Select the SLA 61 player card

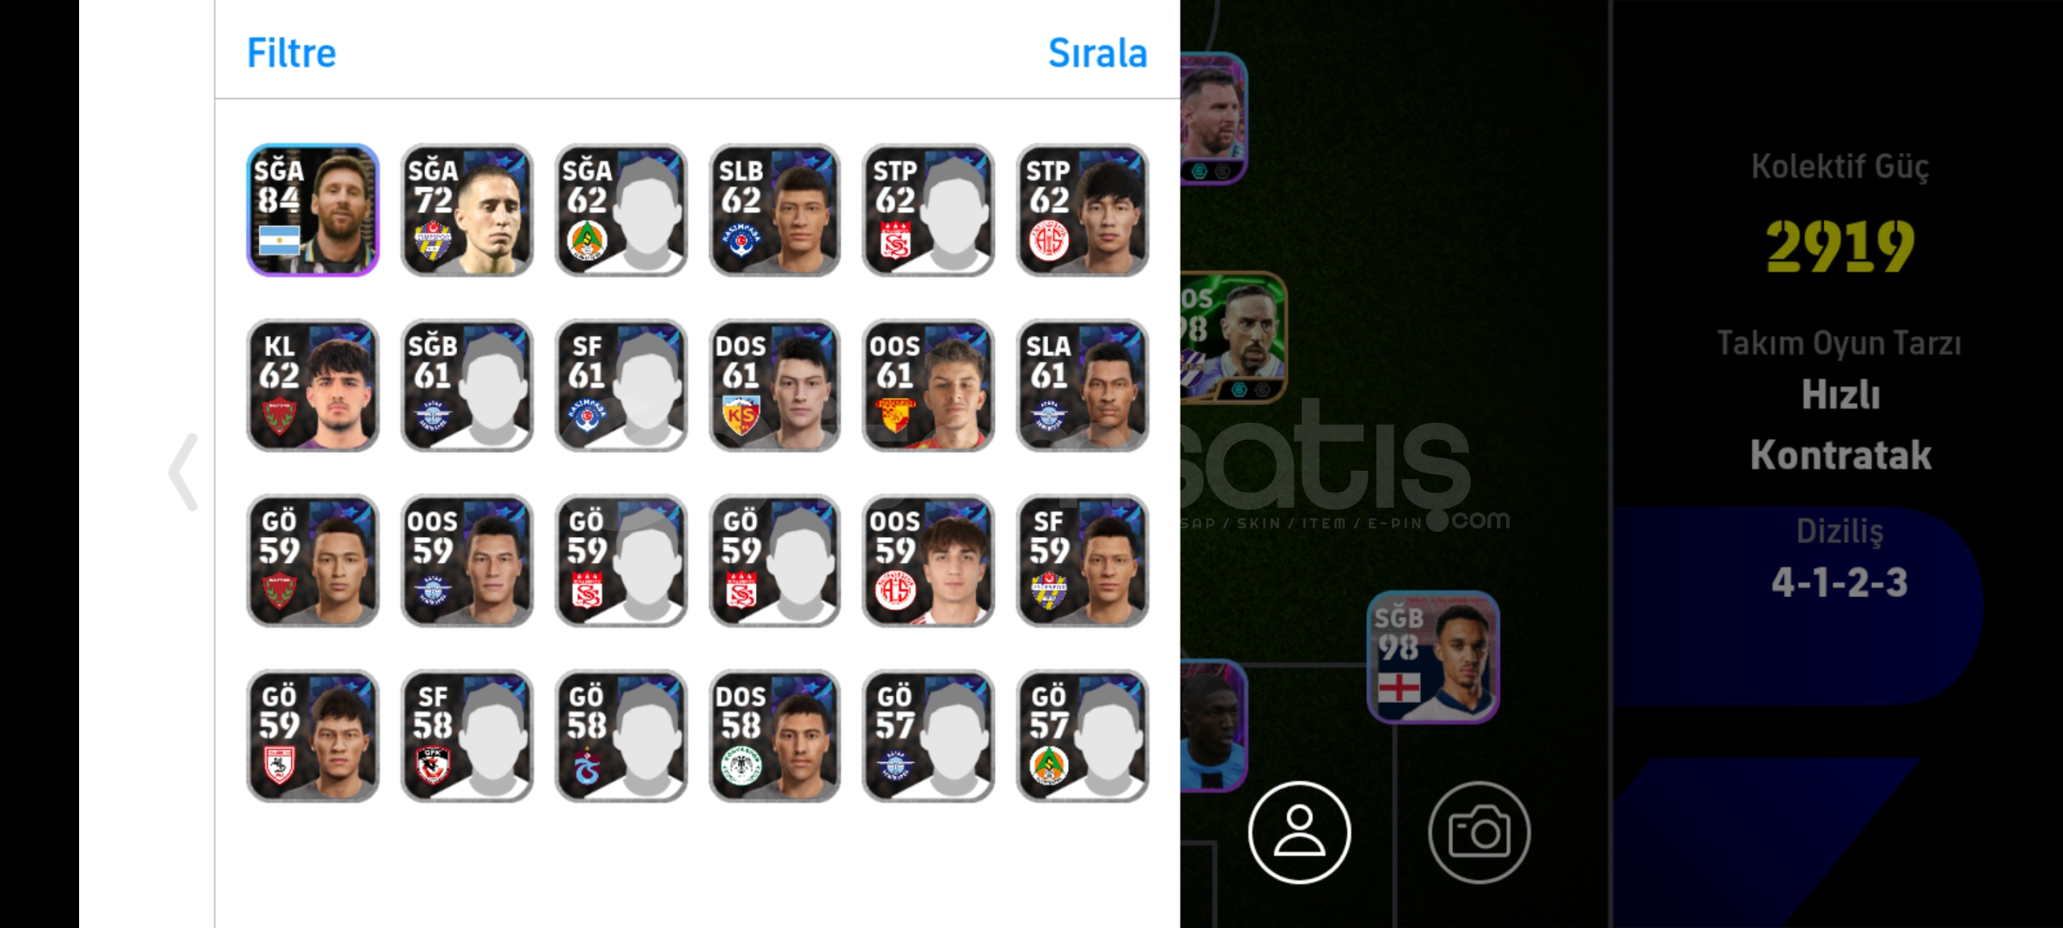click(1083, 385)
